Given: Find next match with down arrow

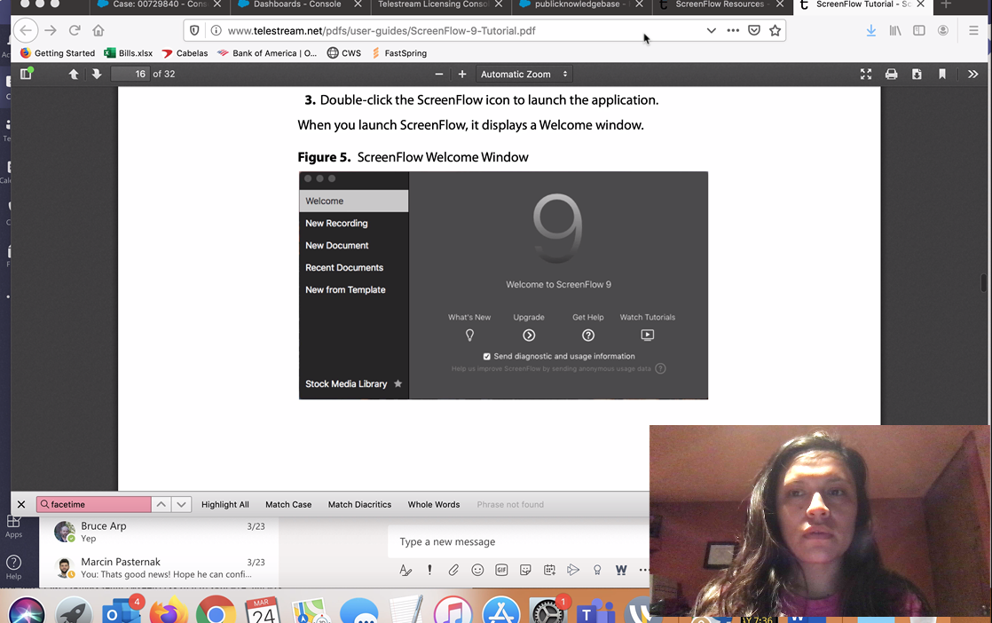Looking at the screenshot, I should click(182, 504).
